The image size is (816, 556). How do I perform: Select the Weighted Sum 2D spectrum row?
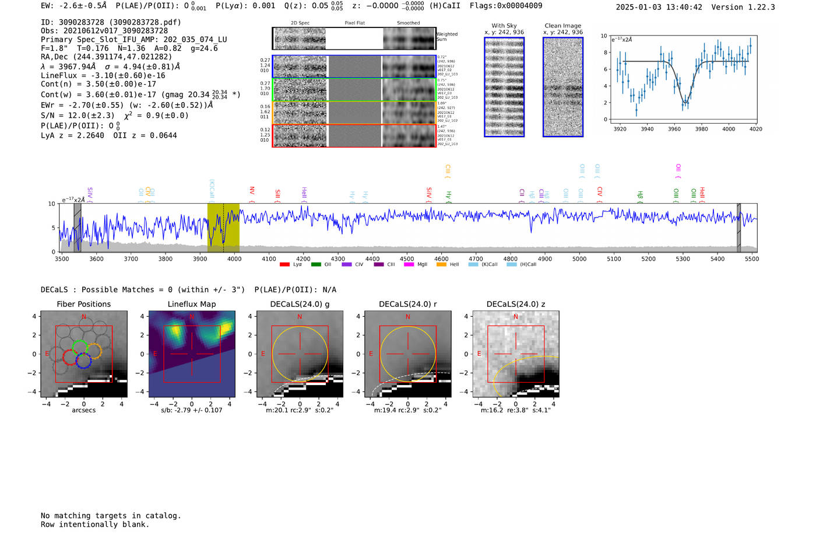354,39
